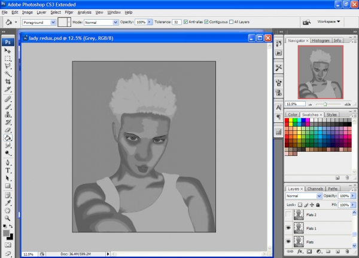Viewport: 359px width, 258px height.
Task: Select the Magic Wand tool
Action: [8, 73]
